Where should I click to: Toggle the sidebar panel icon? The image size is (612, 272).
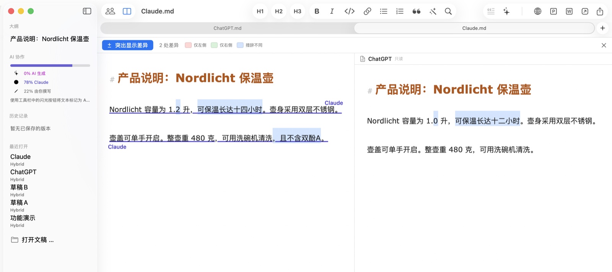pyautogui.click(x=87, y=11)
